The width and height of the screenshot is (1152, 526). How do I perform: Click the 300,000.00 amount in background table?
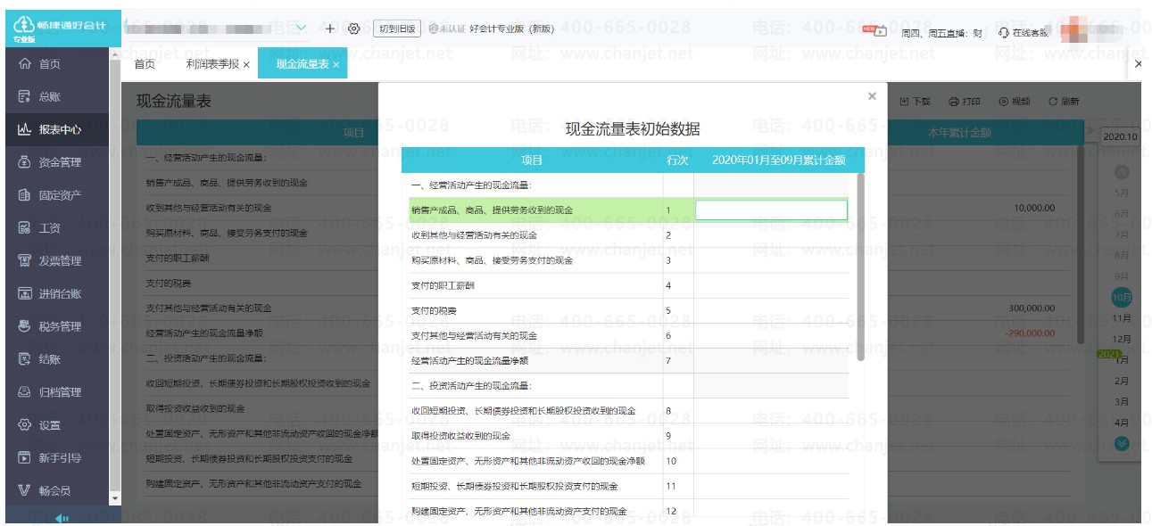(x=1032, y=308)
